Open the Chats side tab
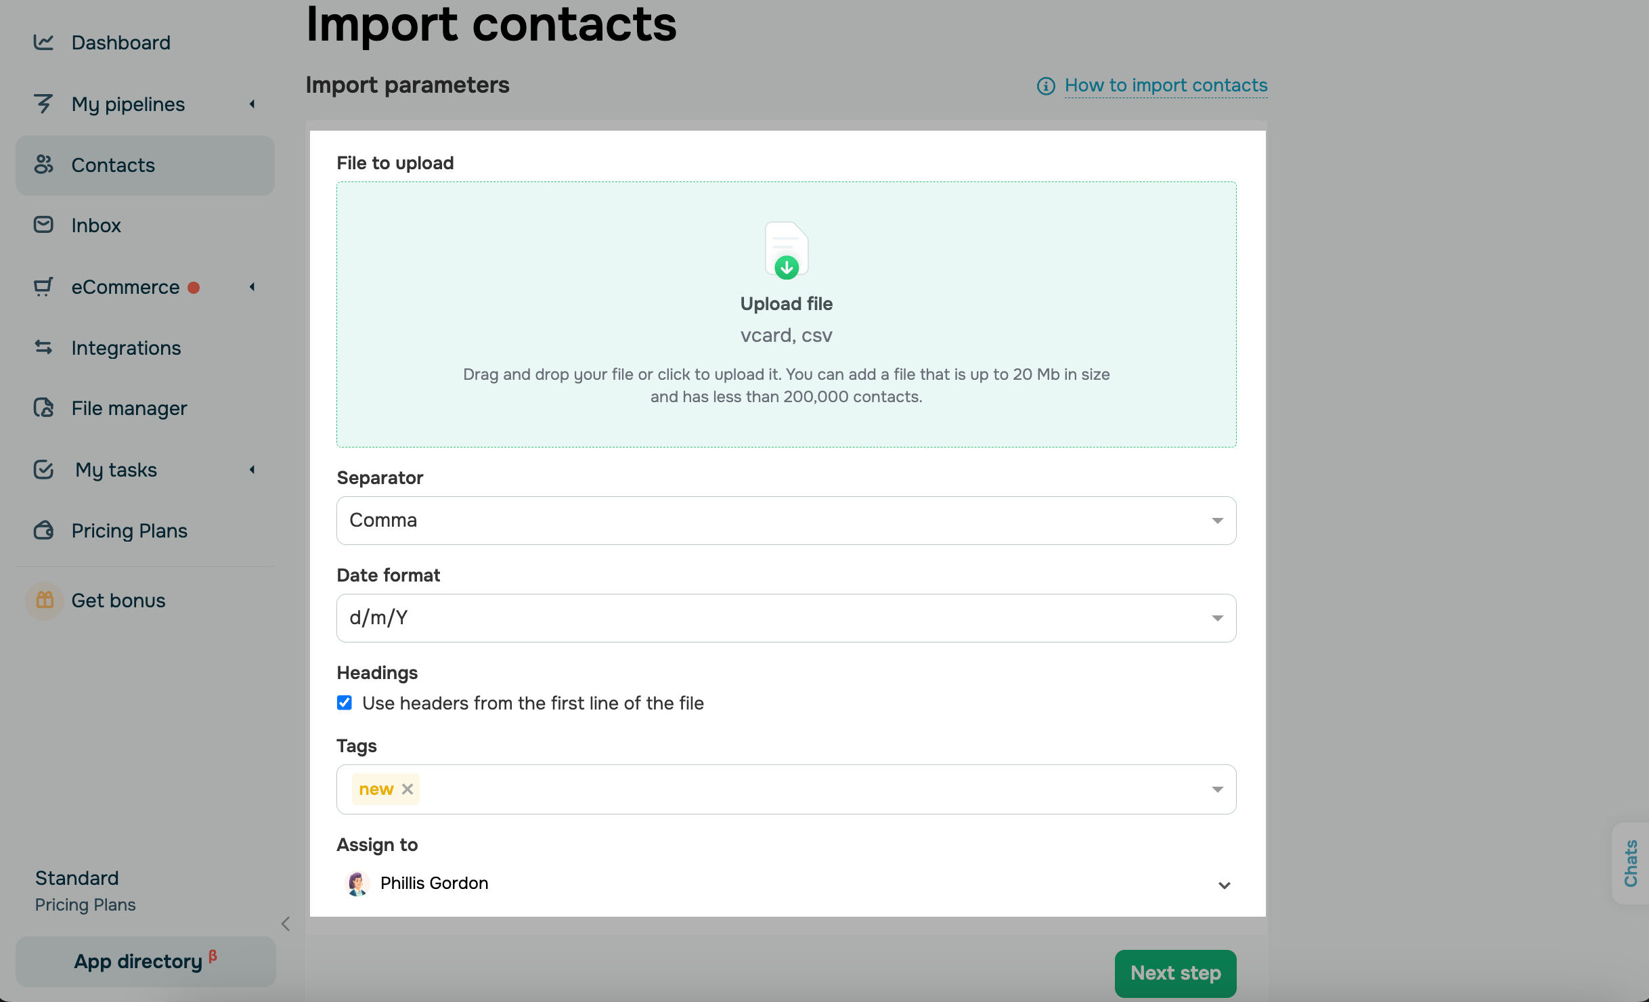 tap(1631, 863)
